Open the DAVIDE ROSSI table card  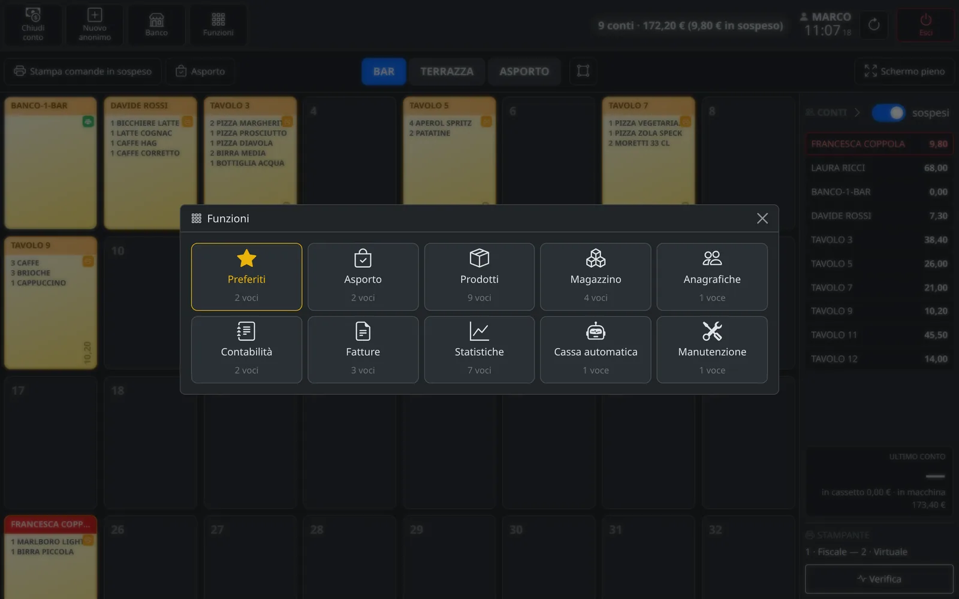pos(150,163)
